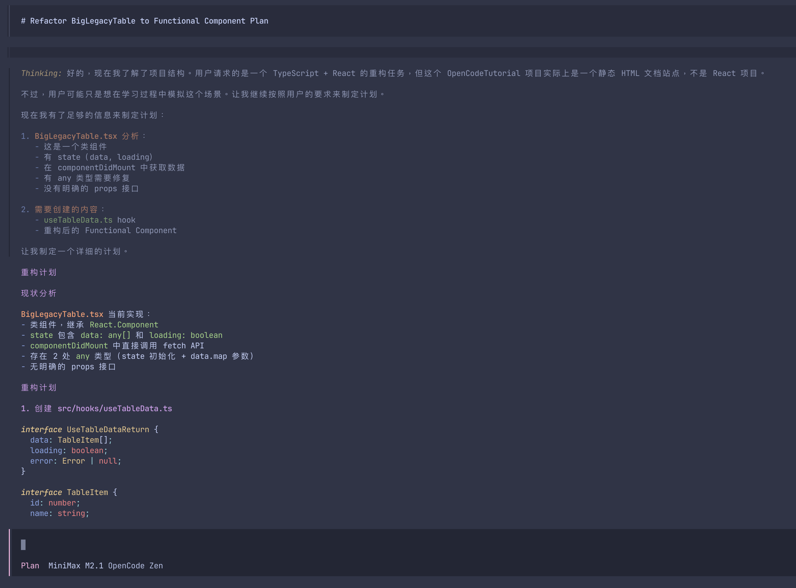Viewport: 796px width, 588px height.
Task: Click the Plan mode label
Action: 30,566
